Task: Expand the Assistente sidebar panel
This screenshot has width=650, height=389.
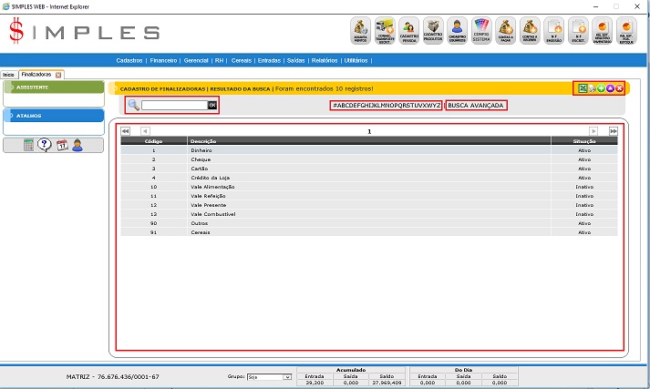Action: click(53, 87)
